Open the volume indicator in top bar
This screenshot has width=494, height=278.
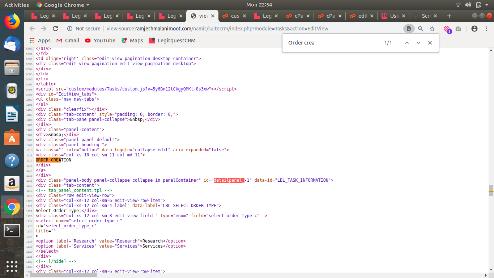coord(468,5)
